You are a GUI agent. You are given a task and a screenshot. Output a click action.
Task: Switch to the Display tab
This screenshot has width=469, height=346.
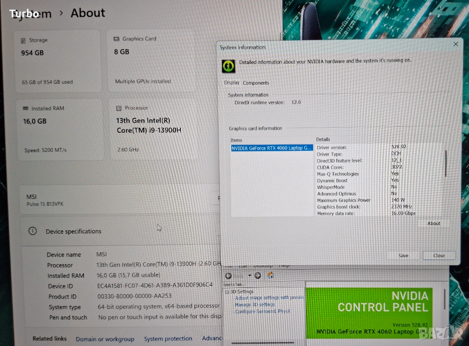(232, 83)
